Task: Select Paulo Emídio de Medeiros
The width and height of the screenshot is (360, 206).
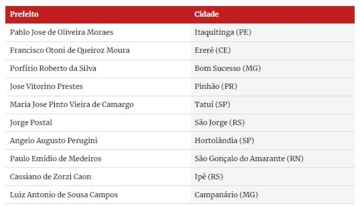Action: tap(56, 159)
